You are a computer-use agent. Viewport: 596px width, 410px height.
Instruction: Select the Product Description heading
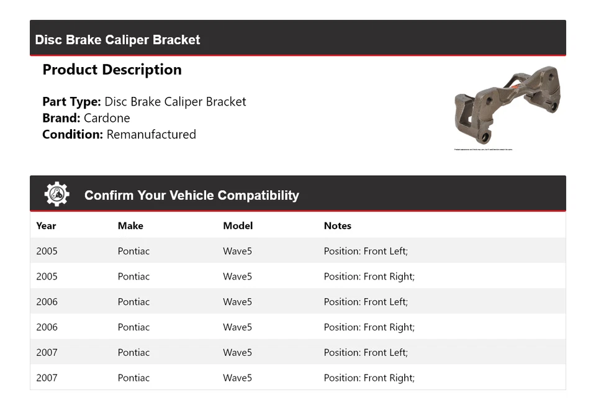[x=112, y=70]
